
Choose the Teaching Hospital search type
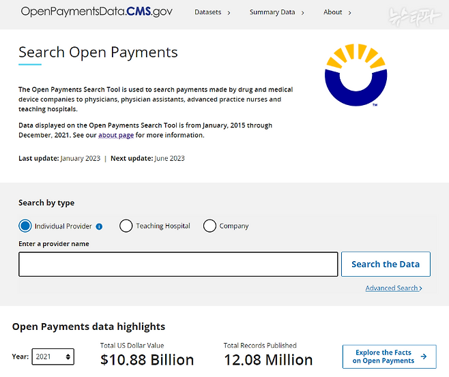tap(126, 226)
